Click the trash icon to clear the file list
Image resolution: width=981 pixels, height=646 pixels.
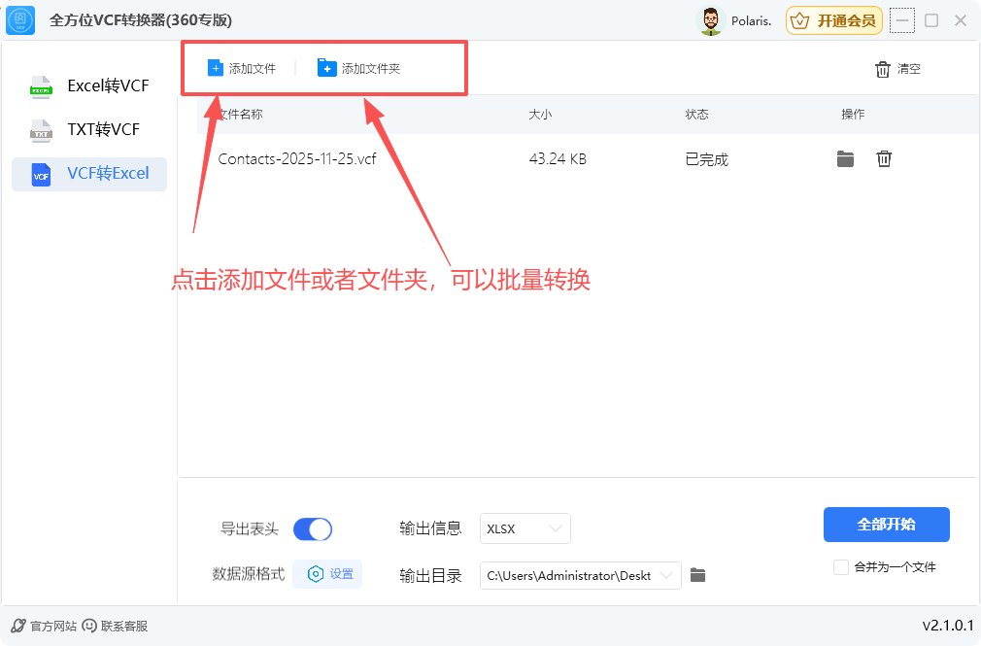click(x=882, y=68)
